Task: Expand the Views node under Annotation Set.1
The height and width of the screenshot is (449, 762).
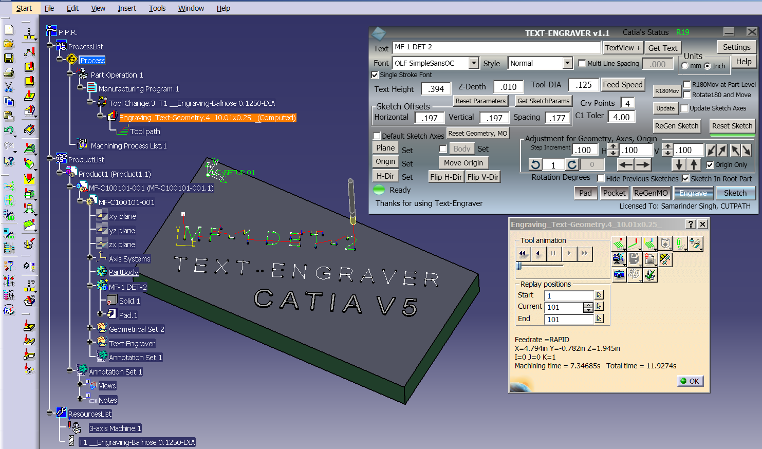Action: click(80, 384)
